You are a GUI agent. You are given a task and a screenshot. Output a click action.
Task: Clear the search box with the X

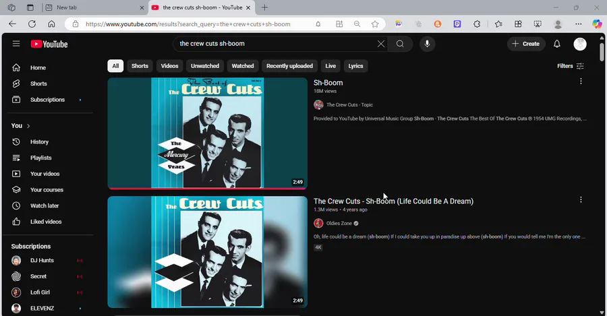(381, 44)
